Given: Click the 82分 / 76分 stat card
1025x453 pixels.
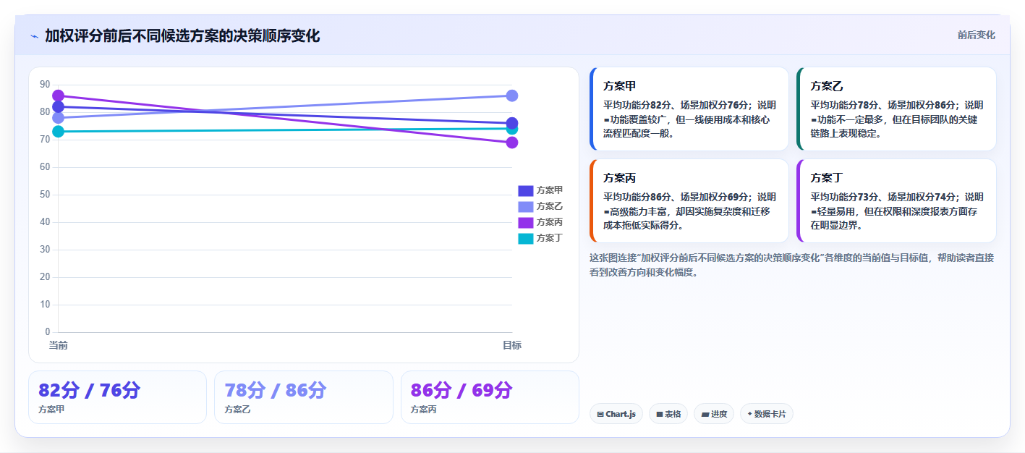Looking at the screenshot, I should pos(117,397).
